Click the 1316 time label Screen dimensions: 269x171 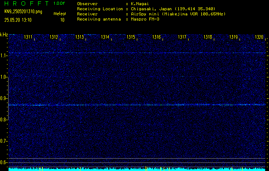(x=157, y=37)
